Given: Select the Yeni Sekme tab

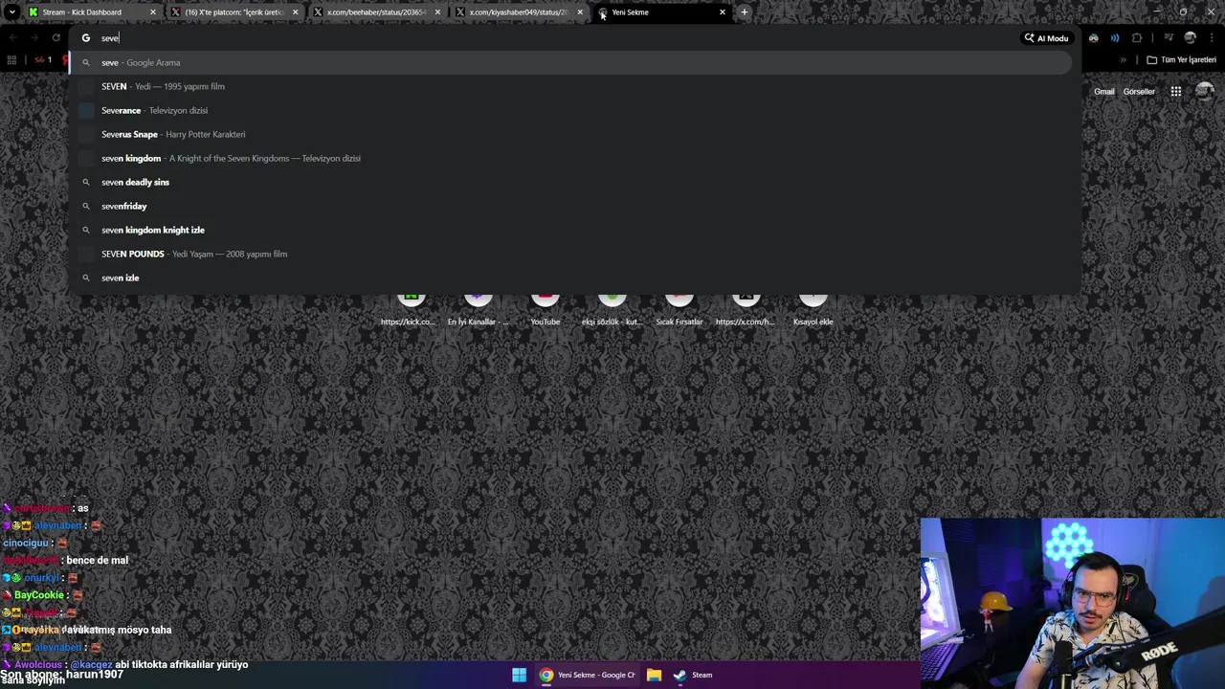Looking at the screenshot, I should click(662, 12).
